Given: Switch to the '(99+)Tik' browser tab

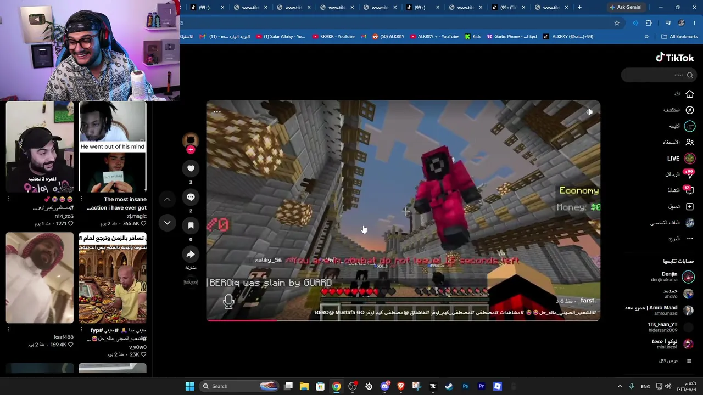Looking at the screenshot, I should [508, 7].
